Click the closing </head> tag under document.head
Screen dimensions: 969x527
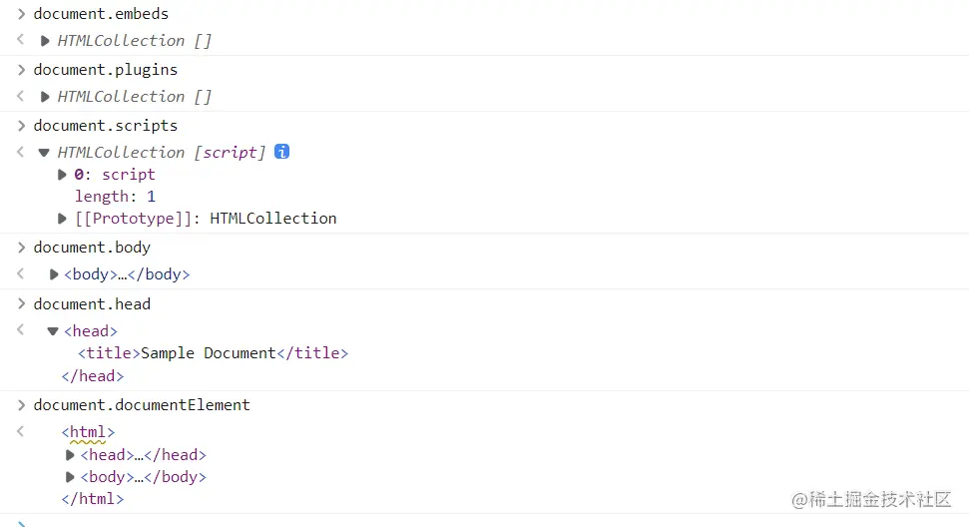pos(93,376)
